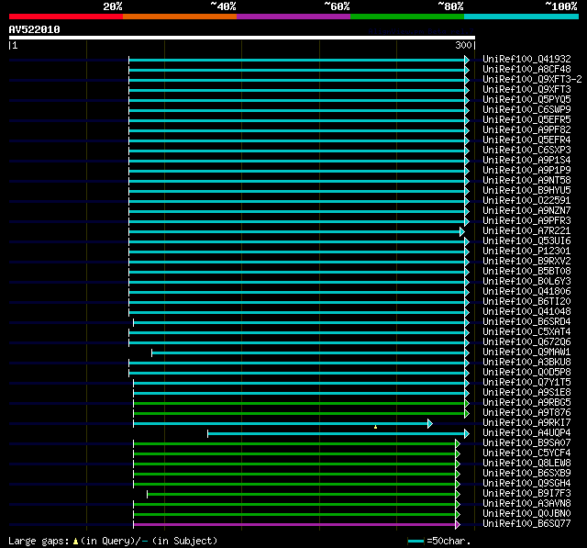Select the UniRef100_Q0JBN0 label

point(526,514)
